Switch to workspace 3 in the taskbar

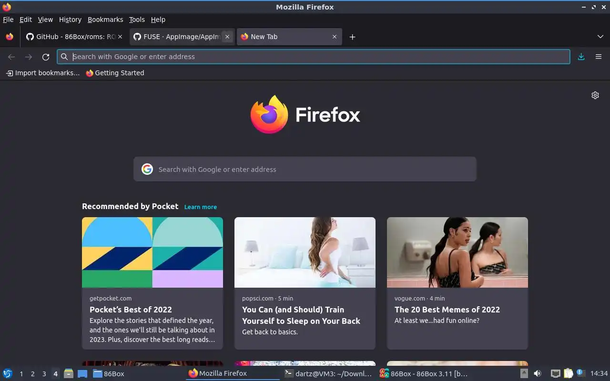point(44,374)
